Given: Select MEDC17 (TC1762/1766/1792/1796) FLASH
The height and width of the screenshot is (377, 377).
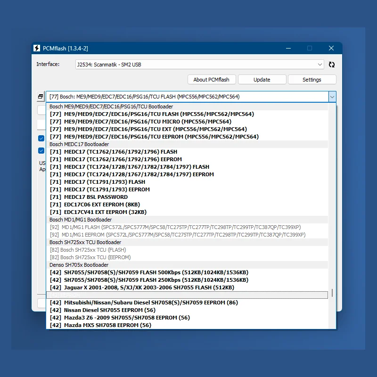Looking at the screenshot, I should coord(187,152).
